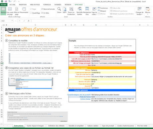Select Avec sauts de page view
Viewport: 153px width, 129px height.
(10, 11)
